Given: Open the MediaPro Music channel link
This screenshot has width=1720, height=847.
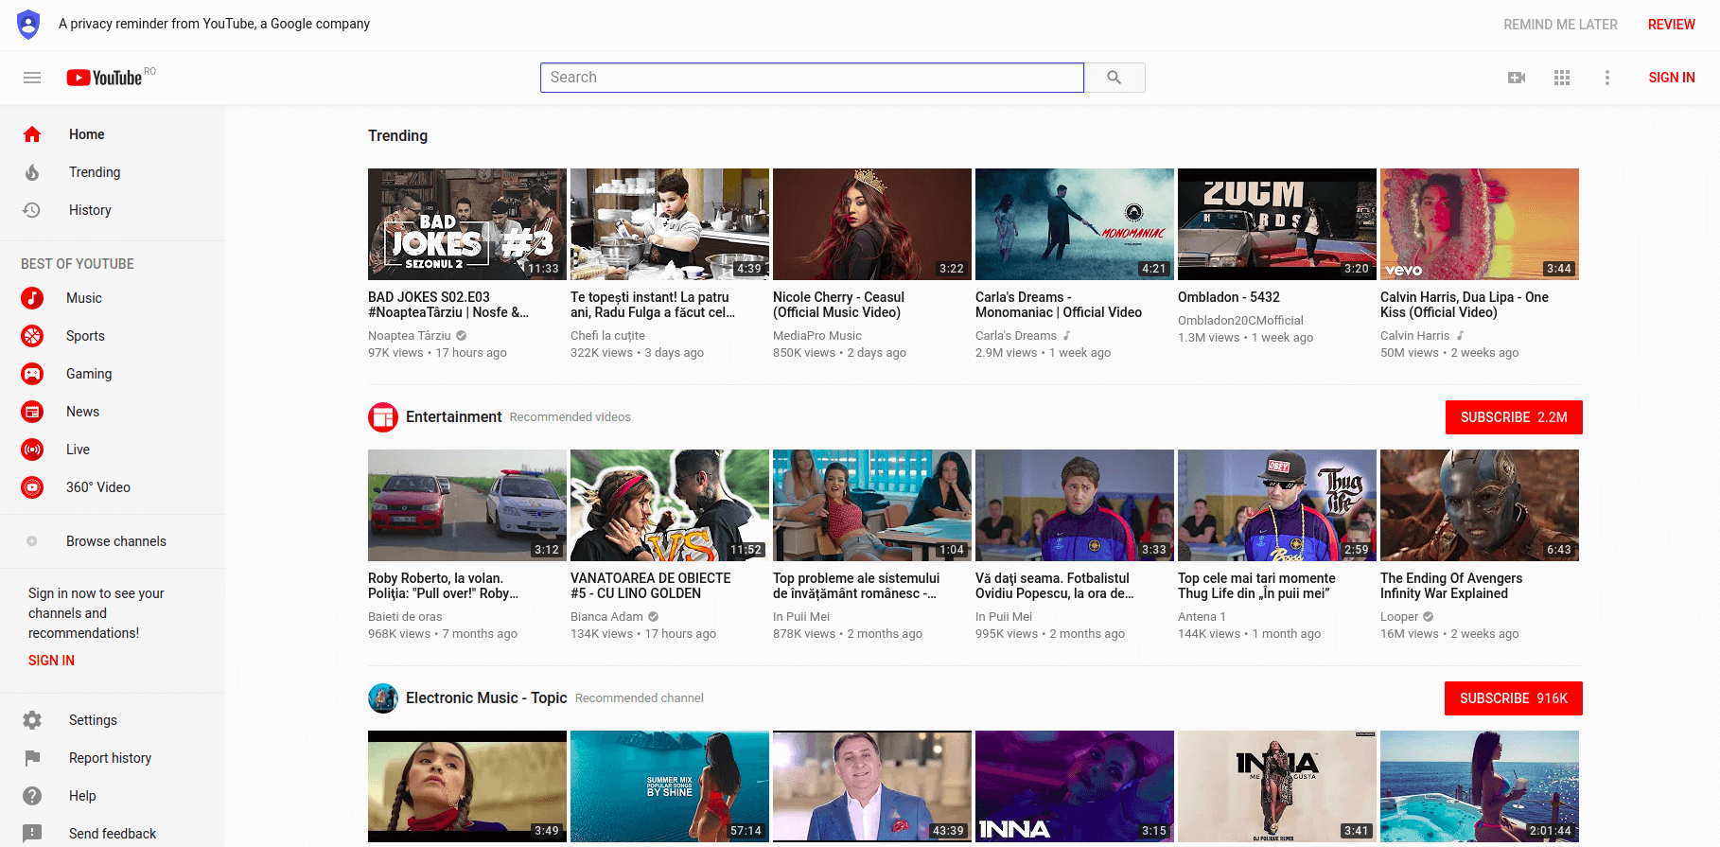Looking at the screenshot, I should pyautogui.click(x=817, y=336).
